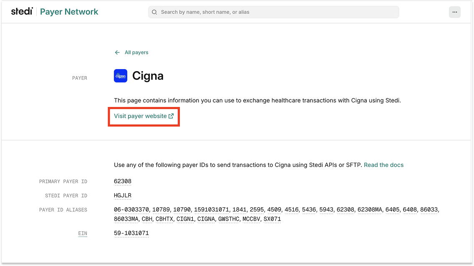Click alias 10789
This screenshot has width=474, height=266.
click(161, 210)
